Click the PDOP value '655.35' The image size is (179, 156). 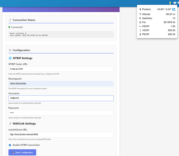pos(171,34)
